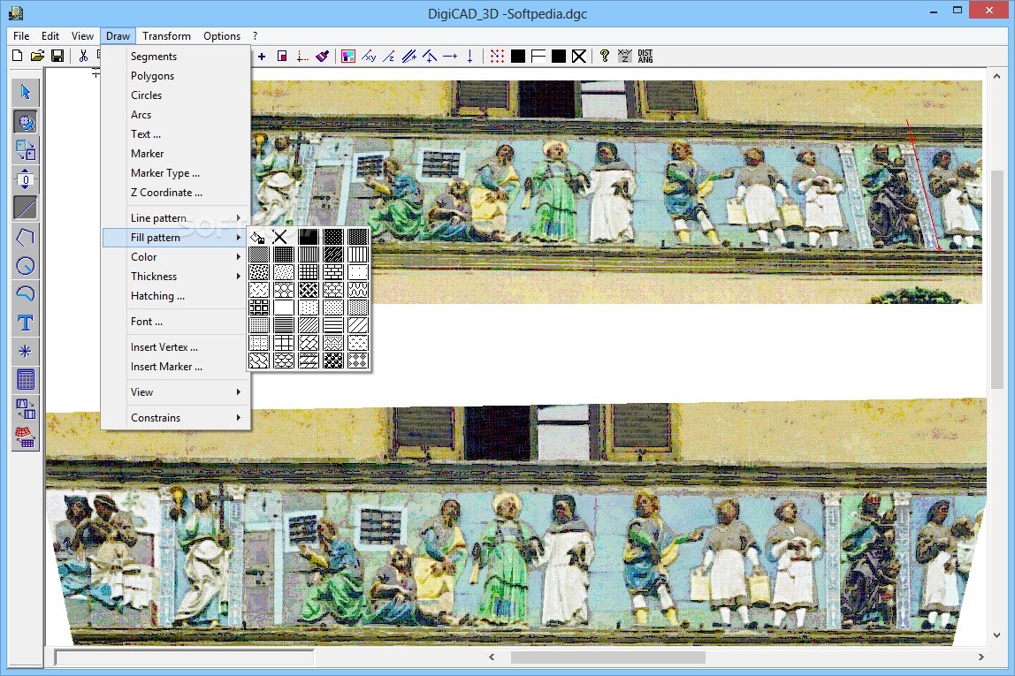
Task: Activate the blue T text tool
Action: click(x=26, y=323)
